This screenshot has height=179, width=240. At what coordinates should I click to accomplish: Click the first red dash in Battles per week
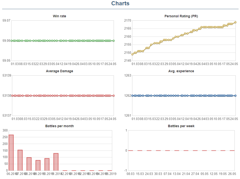(x=131, y=151)
